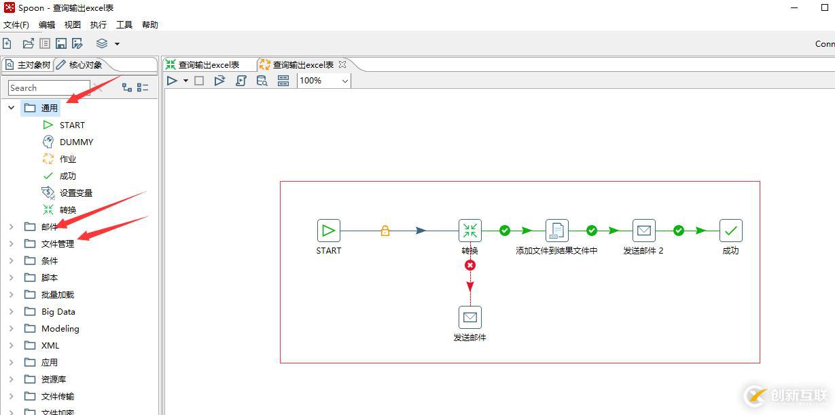Switch to the 主对象树 tab

click(28, 65)
